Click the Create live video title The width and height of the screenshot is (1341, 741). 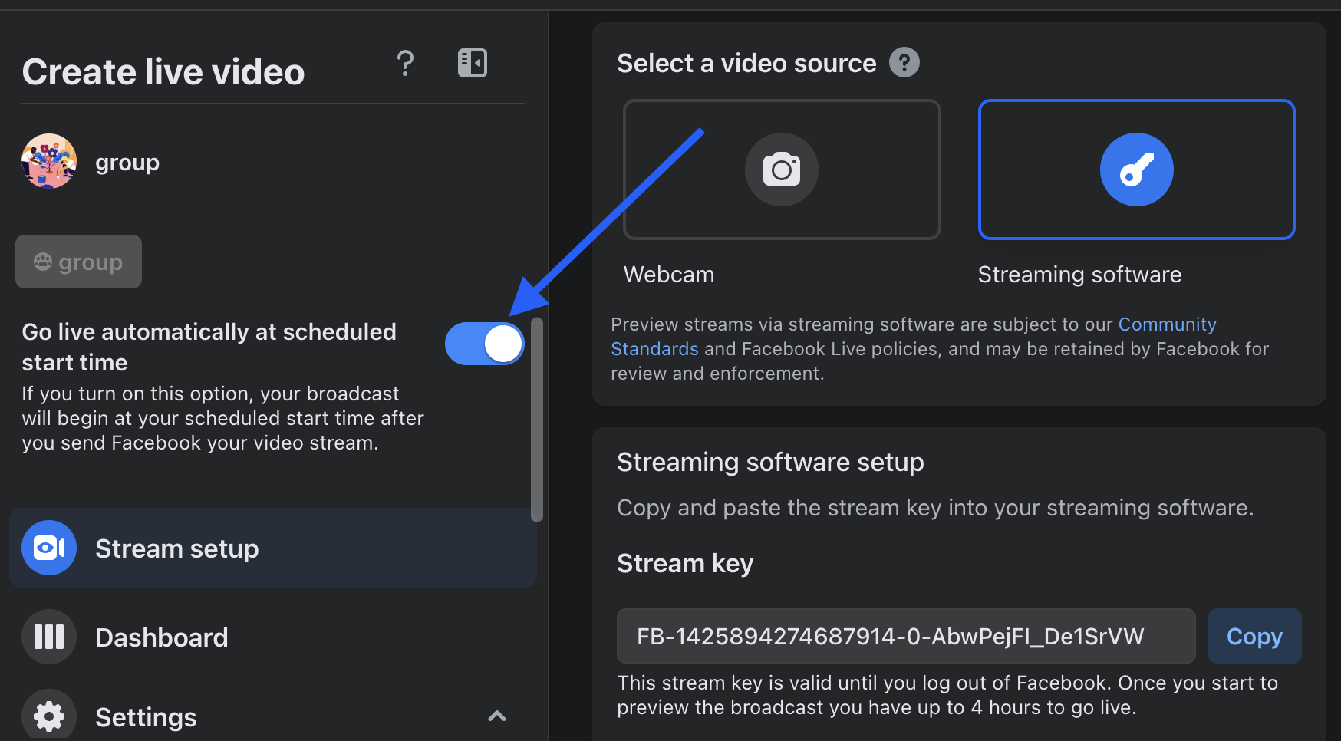163,72
